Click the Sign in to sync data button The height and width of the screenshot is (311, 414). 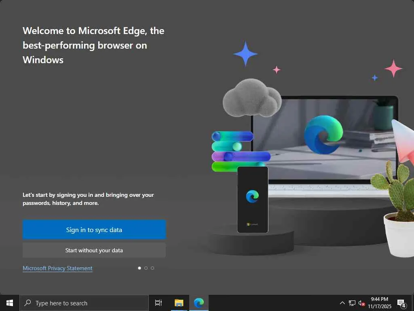(94, 230)
